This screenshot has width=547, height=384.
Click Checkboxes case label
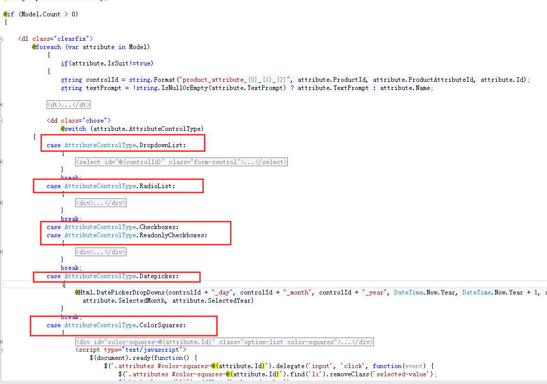[113, 227]
